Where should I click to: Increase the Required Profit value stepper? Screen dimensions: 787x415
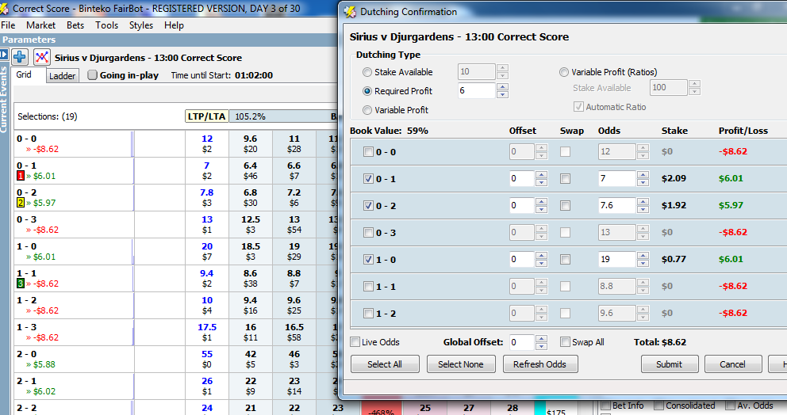[x=502, y=87]
